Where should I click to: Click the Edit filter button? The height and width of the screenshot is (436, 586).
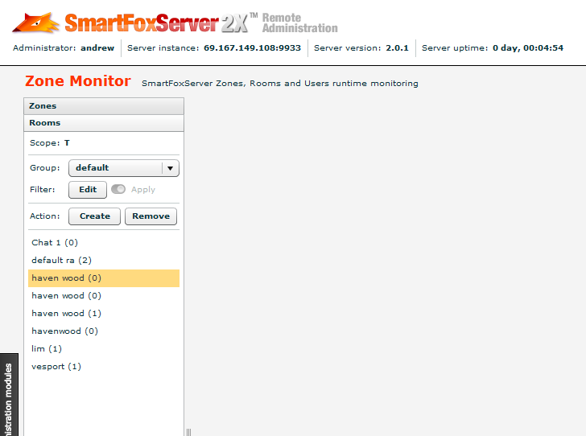88,190
